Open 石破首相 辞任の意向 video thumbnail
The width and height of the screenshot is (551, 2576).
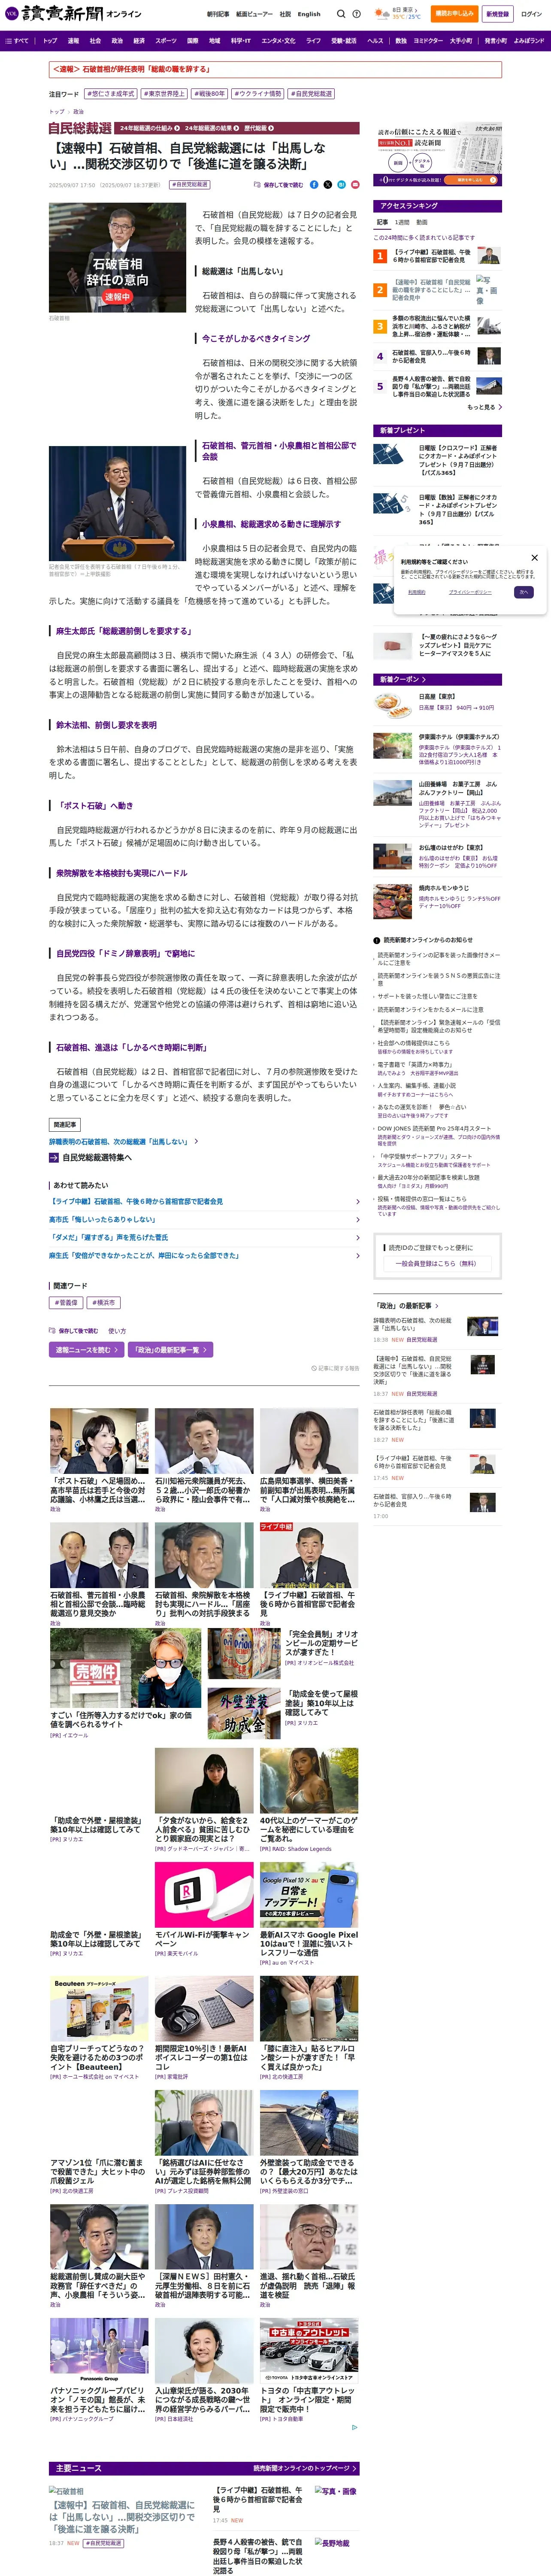click(118, 258)
